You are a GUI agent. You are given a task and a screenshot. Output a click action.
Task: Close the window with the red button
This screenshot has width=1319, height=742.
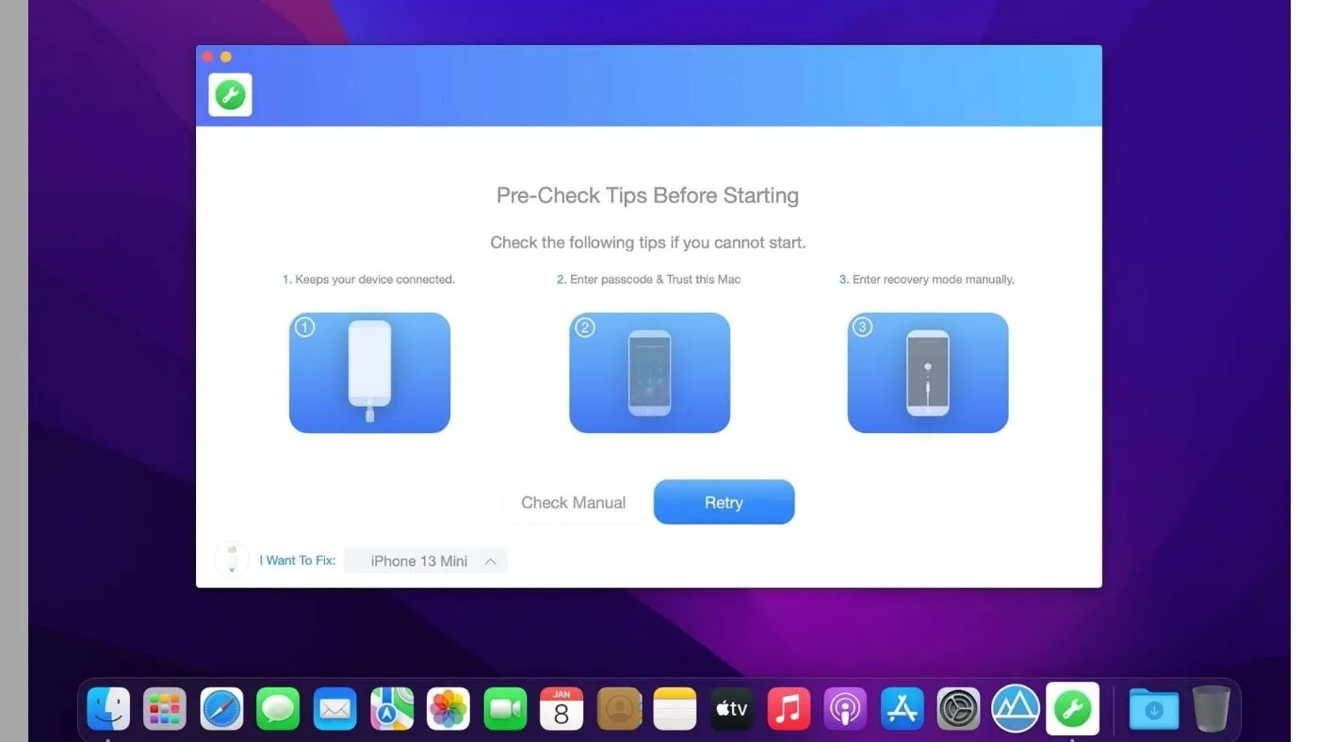(x=207, y=57)
